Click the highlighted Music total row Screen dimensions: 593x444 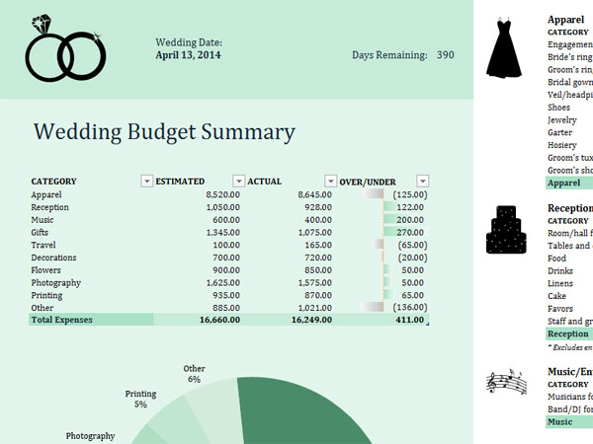pos(568,421)
